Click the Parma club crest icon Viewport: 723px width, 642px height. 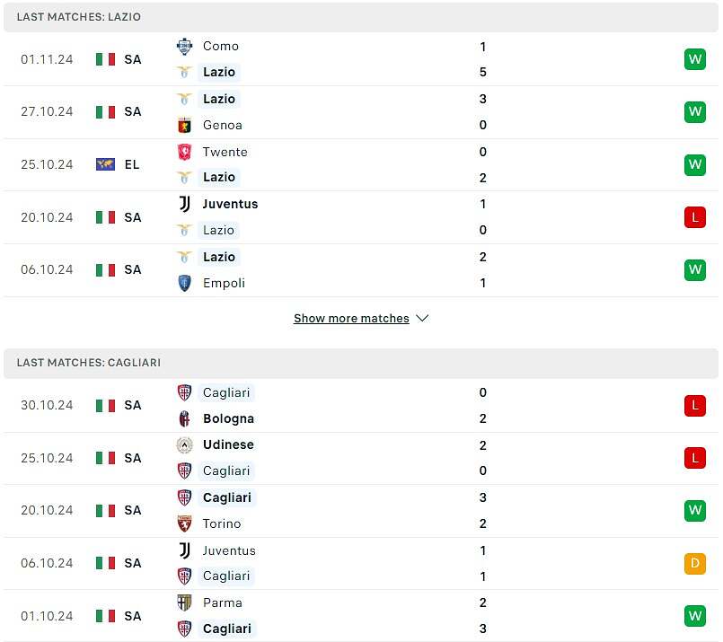184,602
